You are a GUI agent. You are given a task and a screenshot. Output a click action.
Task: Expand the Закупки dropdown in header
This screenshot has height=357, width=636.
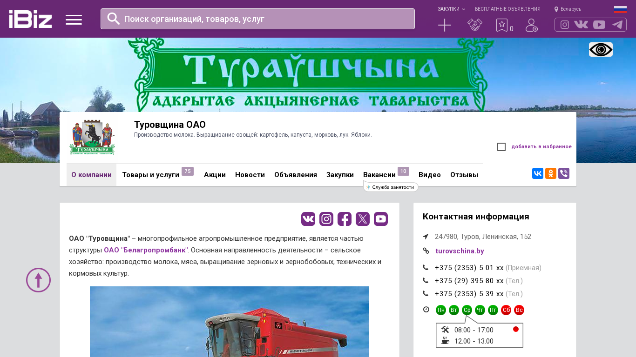(x=451, y=9)
